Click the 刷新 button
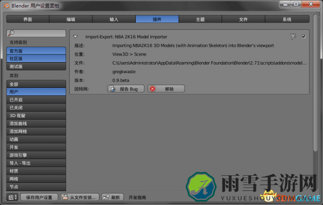Viewport: 323px width, 205px height. point(113,197)
